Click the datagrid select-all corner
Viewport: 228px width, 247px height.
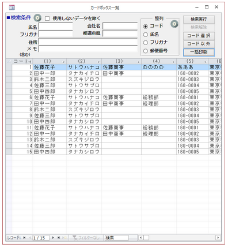pyautogui.click(x=9, y=61)
